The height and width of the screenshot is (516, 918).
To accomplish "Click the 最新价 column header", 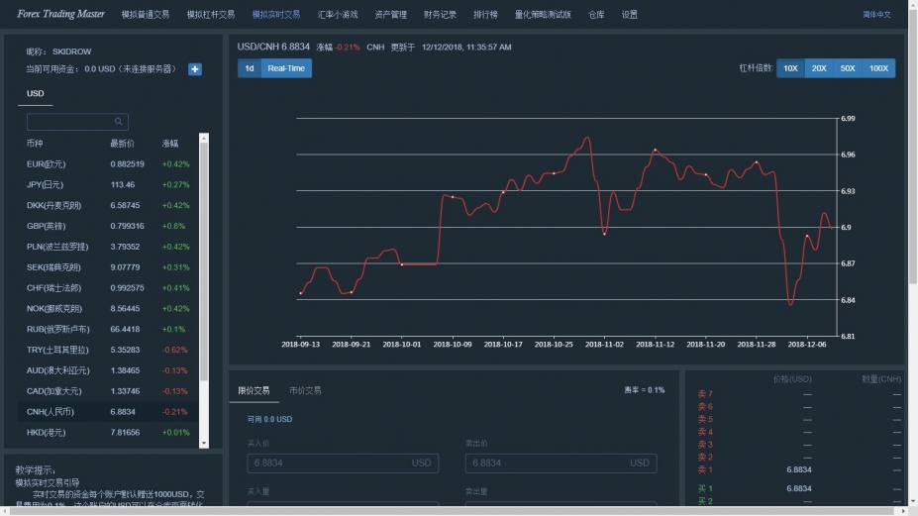I will 123,144.
